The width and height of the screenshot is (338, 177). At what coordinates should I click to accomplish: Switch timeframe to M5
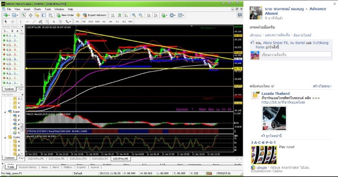[x=84, y=21]
